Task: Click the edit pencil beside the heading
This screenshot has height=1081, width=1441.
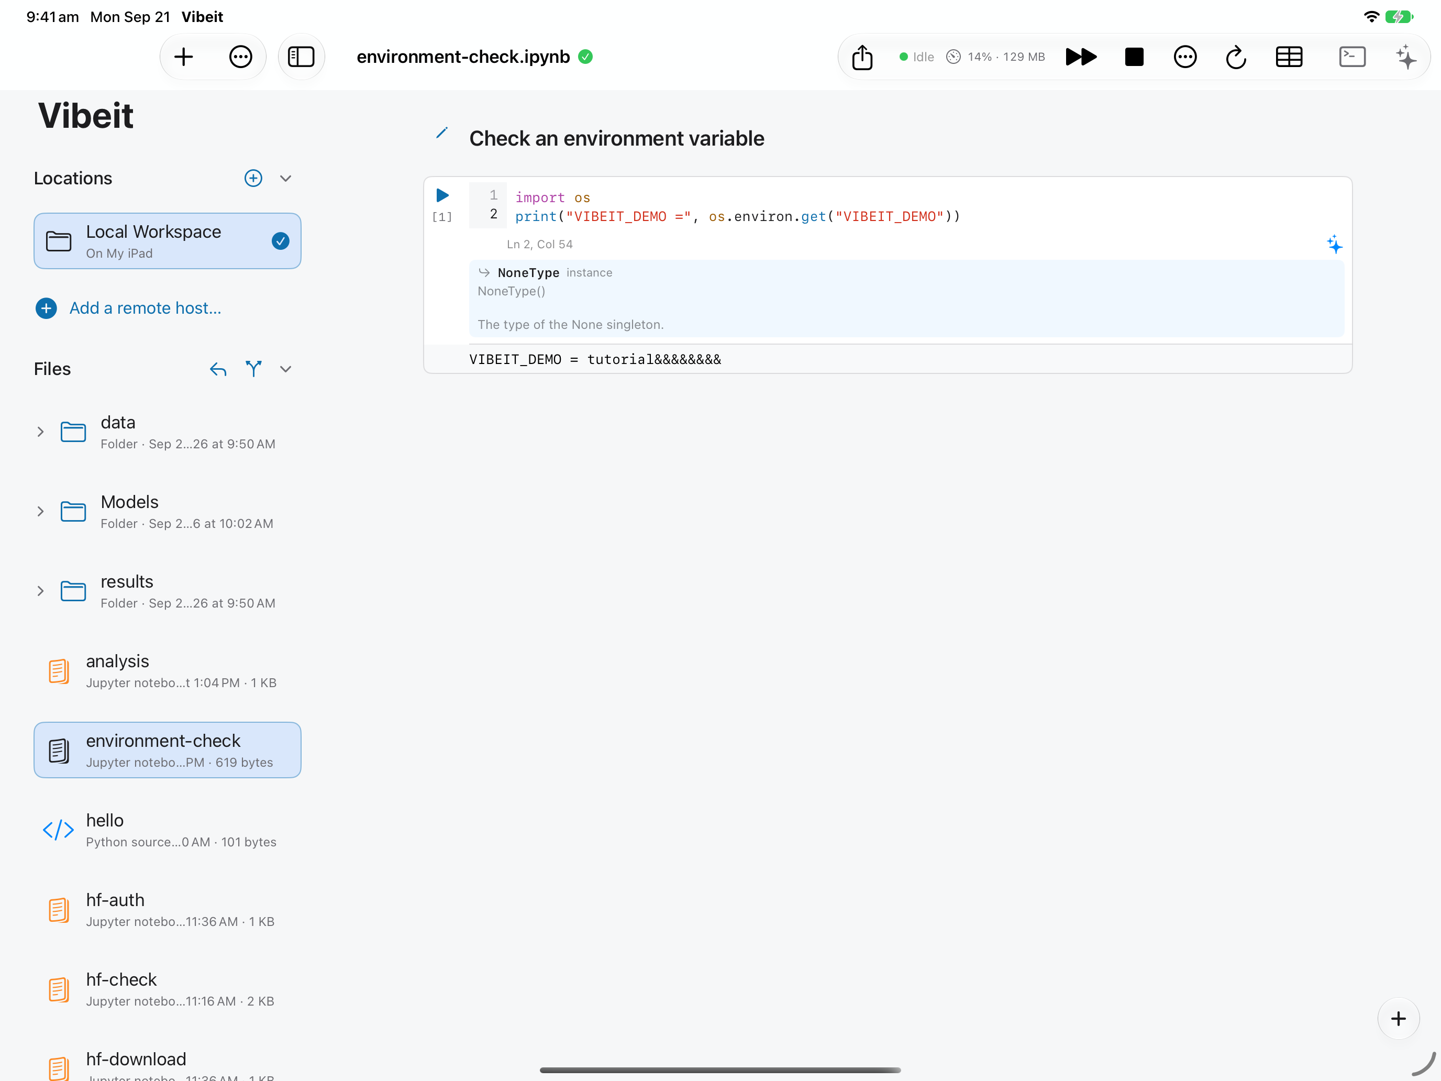Action: coord(442,134)
